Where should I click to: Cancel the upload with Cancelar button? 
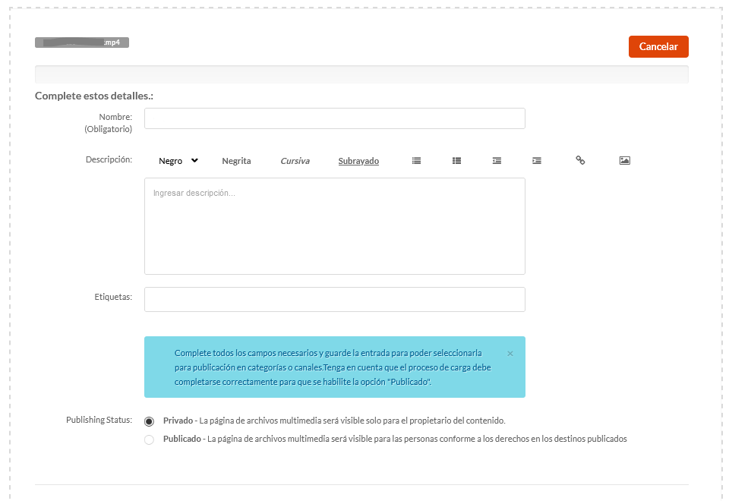tap(658, 46)
